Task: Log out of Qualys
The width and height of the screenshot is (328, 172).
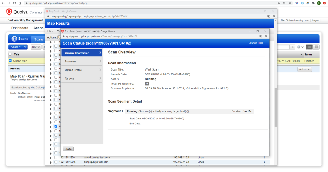Action: coord(315,21)
